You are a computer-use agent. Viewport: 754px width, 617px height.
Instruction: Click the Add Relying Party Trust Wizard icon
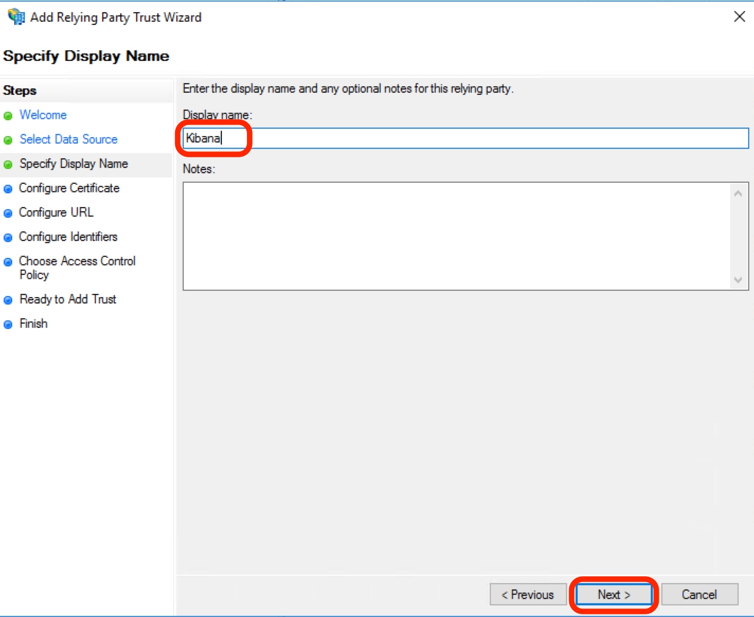pos(16,17)
